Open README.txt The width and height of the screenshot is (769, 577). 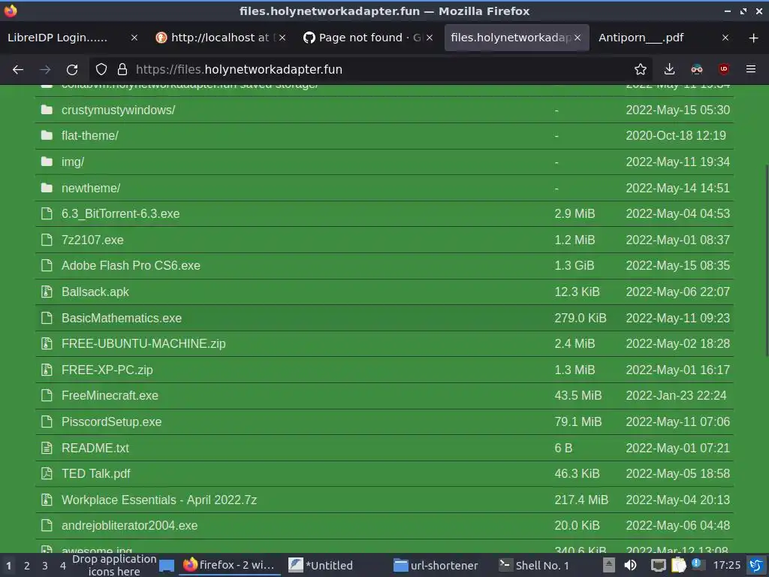(x=95, y=448)
